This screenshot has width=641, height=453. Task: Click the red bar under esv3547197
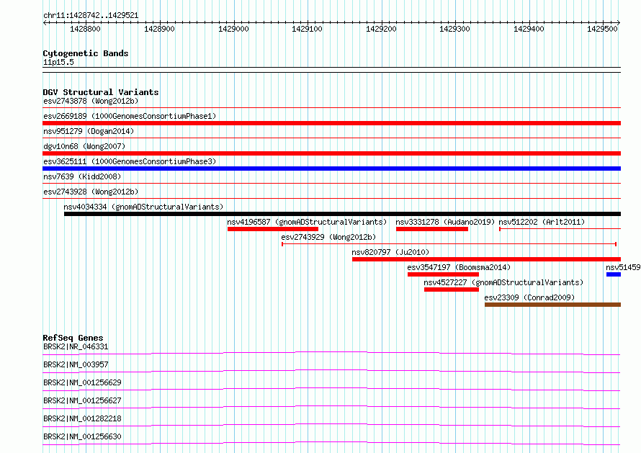tap(443, 274)
